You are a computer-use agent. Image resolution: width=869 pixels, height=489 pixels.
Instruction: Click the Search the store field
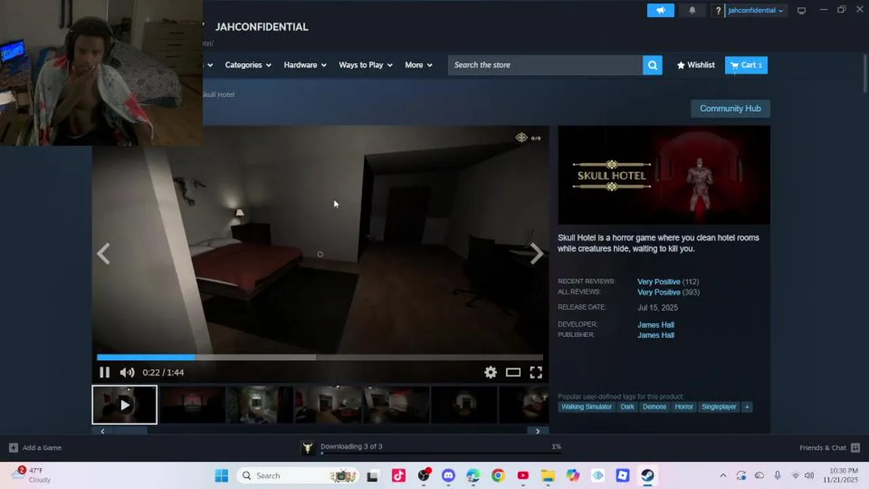pyautogui.click(x=545, y=65)
